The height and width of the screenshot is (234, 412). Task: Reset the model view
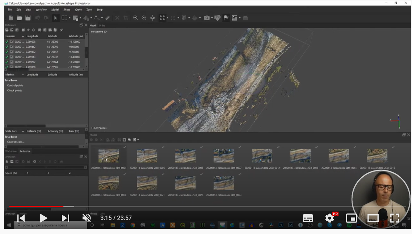click(152, 18)
